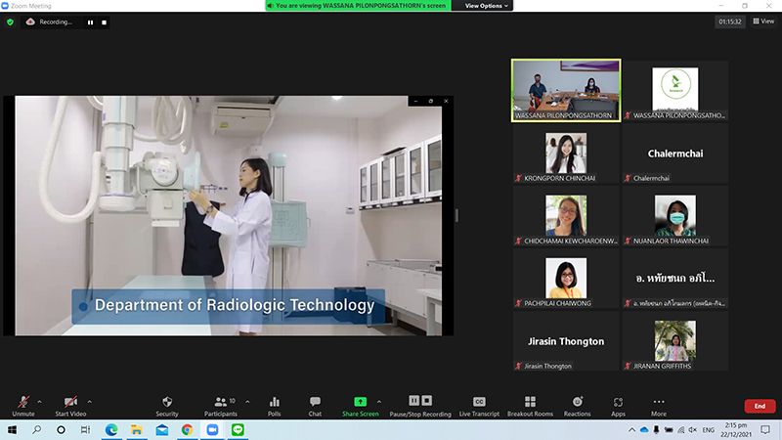This screenshot has height=440, width=782.
Task: Select the Thai-named participant tile
Action: [x=675, y=279]
